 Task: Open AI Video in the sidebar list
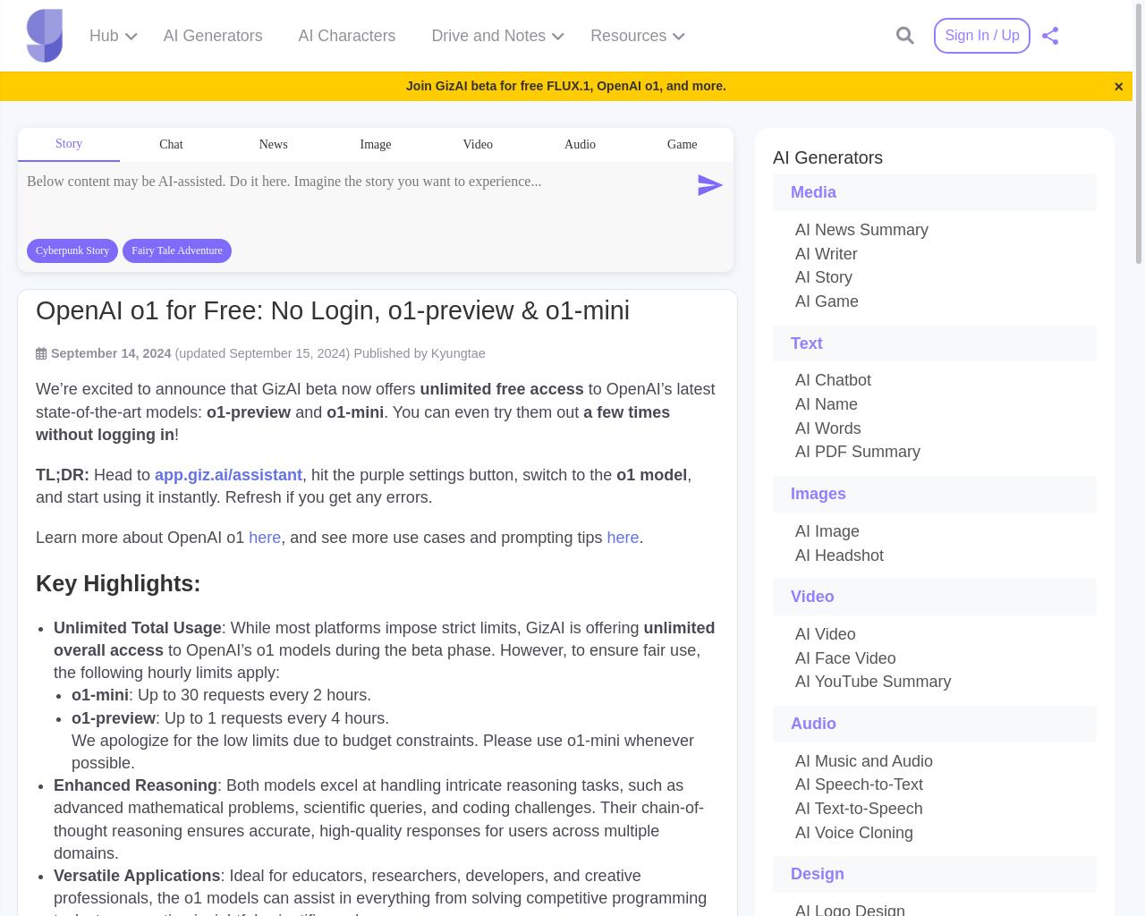coord(826,634)
